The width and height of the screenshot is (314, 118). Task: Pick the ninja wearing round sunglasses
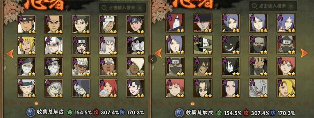point(203,88)
